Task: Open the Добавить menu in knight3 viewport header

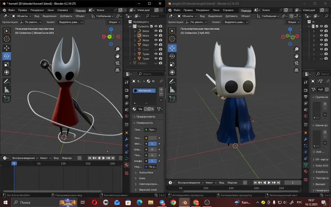Action: coord(232,16)
